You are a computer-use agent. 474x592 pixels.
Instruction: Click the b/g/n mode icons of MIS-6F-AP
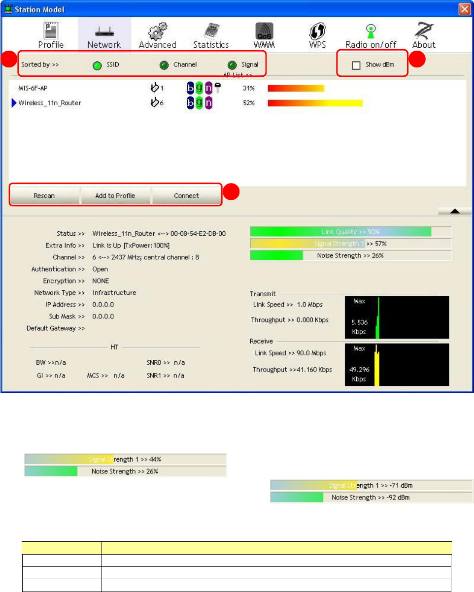pyautogui.click(x=200, y=89)
